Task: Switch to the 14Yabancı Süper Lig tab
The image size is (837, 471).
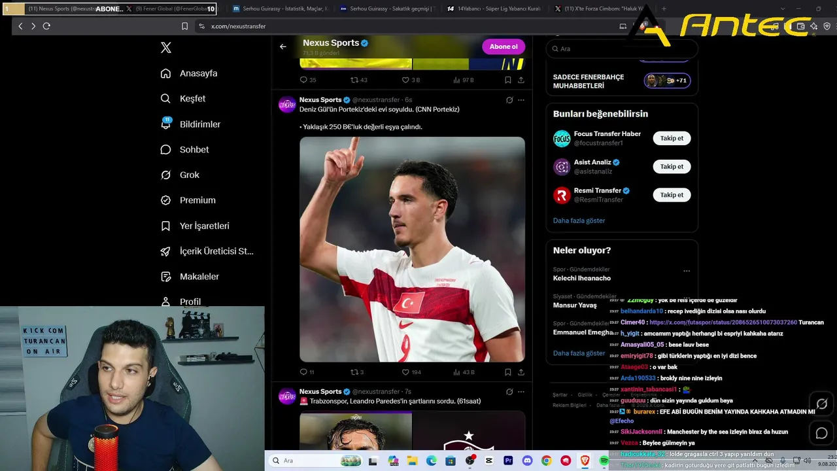Action: (x=494, y=9)
